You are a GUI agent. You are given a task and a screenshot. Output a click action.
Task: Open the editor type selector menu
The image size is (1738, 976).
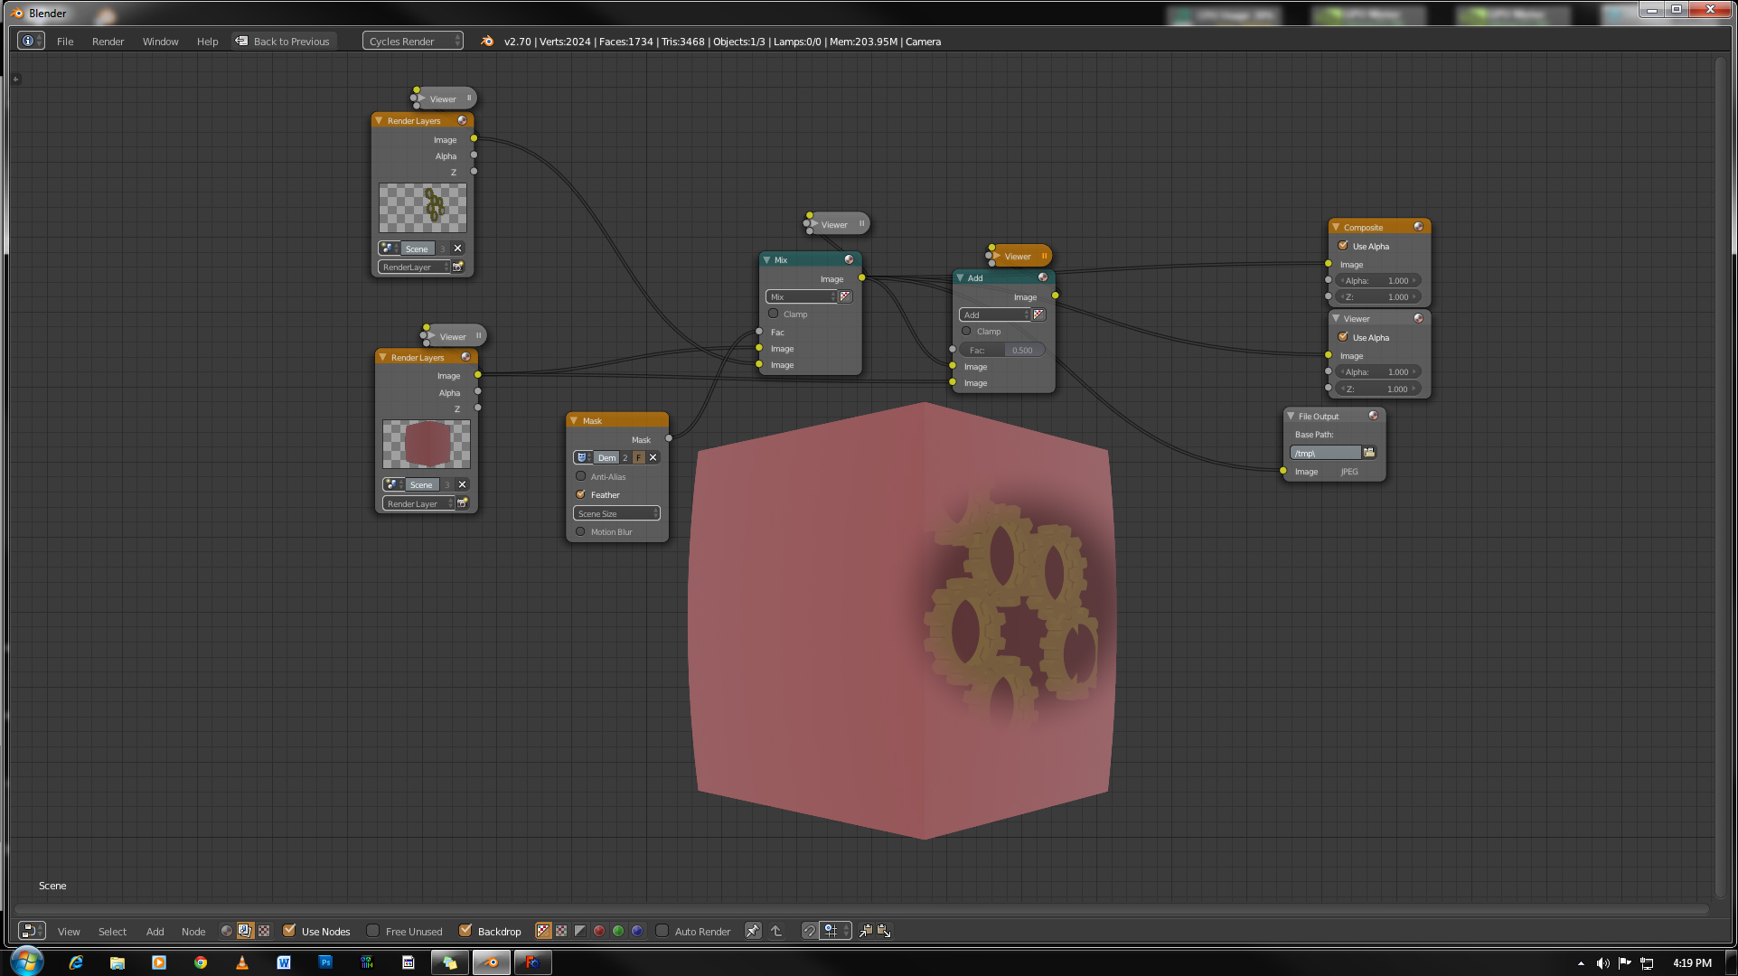[32, 931]
